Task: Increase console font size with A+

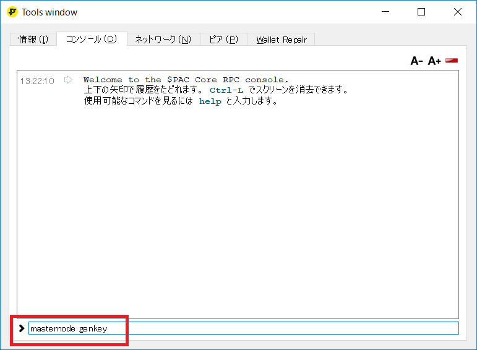Action: (434, 61)
